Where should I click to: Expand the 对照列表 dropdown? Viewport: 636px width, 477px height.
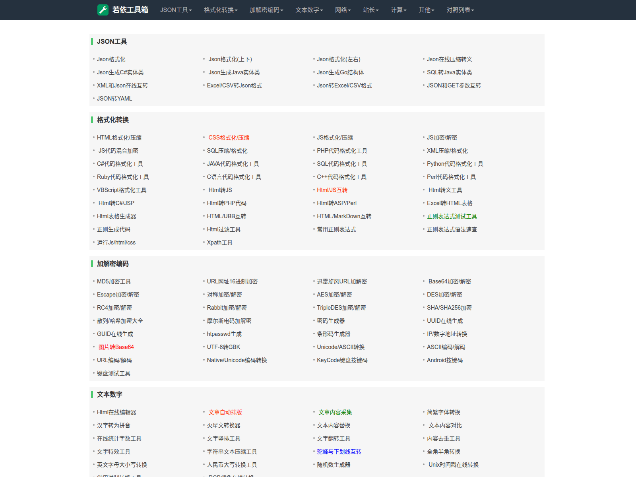460,10
